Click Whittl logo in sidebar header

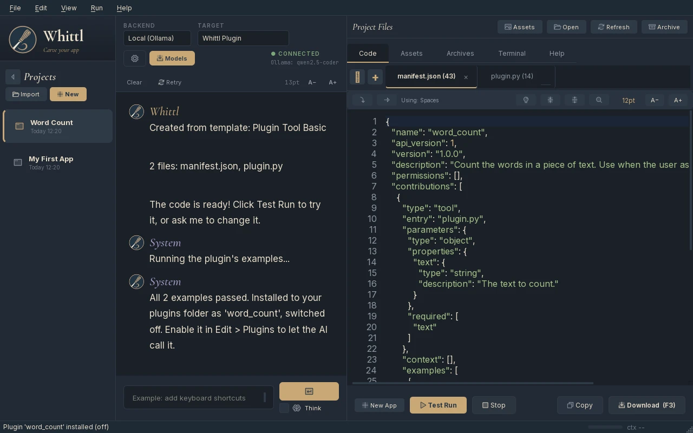click(x=23, y=40)
